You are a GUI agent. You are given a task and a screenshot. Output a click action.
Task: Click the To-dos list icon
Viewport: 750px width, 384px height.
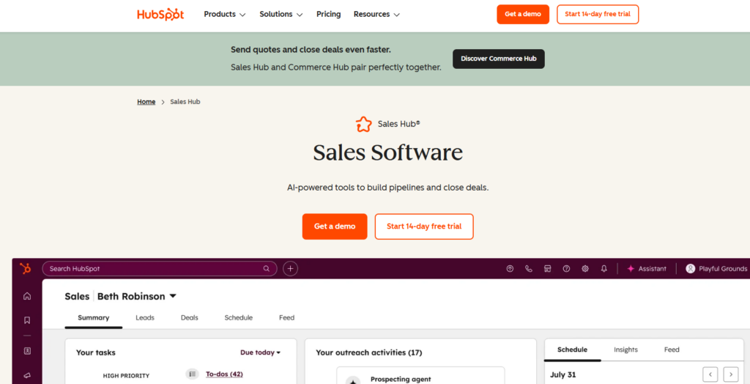193,374
